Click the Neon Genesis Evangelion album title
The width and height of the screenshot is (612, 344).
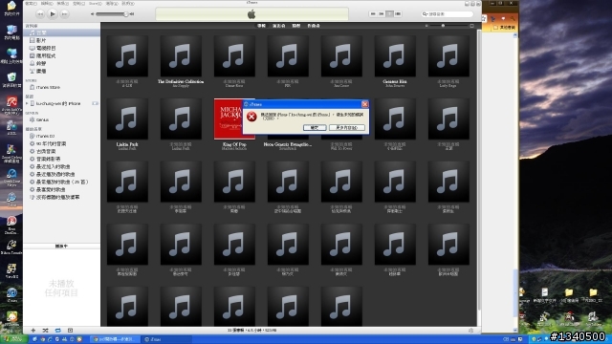coord(288,144)
